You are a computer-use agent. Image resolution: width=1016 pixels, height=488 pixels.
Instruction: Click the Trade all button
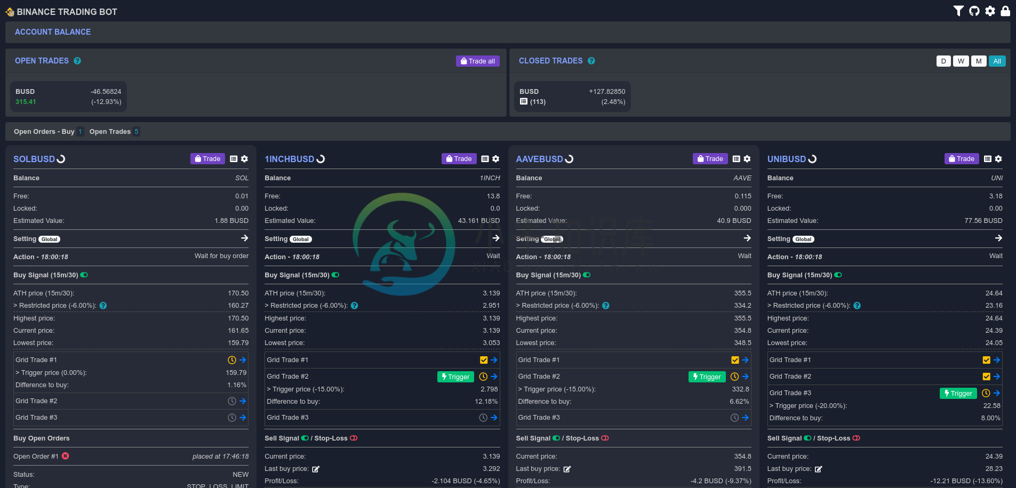[x=478, y=61]
